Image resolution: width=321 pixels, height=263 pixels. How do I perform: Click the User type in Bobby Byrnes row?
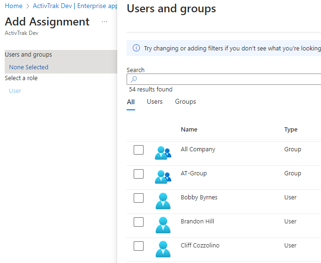coord(290,197)
